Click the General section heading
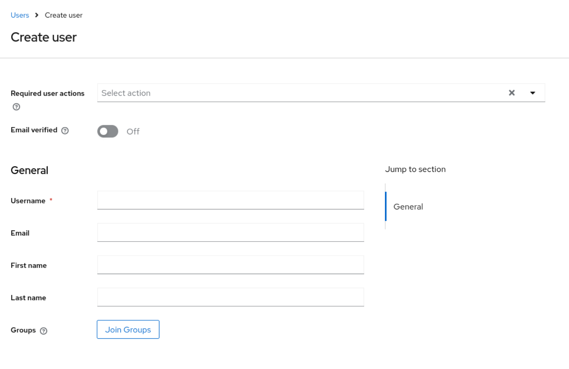Viewport: 569px width, 369px height. [30, 170]
